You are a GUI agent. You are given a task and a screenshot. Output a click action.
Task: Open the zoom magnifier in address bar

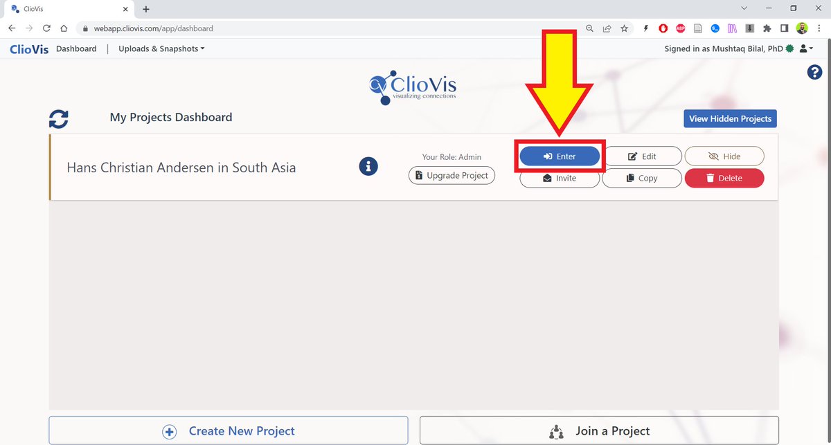point(589,28)
